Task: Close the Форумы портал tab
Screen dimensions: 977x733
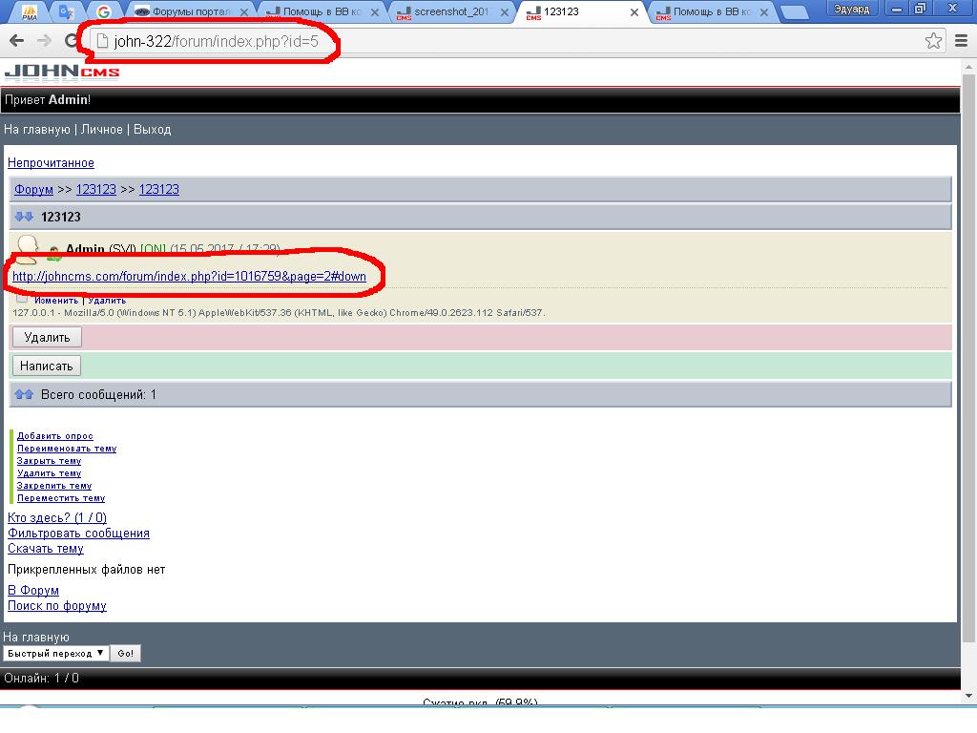Action: pyautogui.click(x=244, y=11)
